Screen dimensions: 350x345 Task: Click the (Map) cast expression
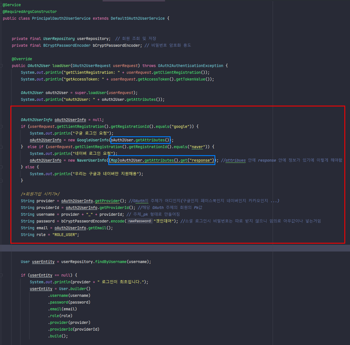[x=114, y=160]
